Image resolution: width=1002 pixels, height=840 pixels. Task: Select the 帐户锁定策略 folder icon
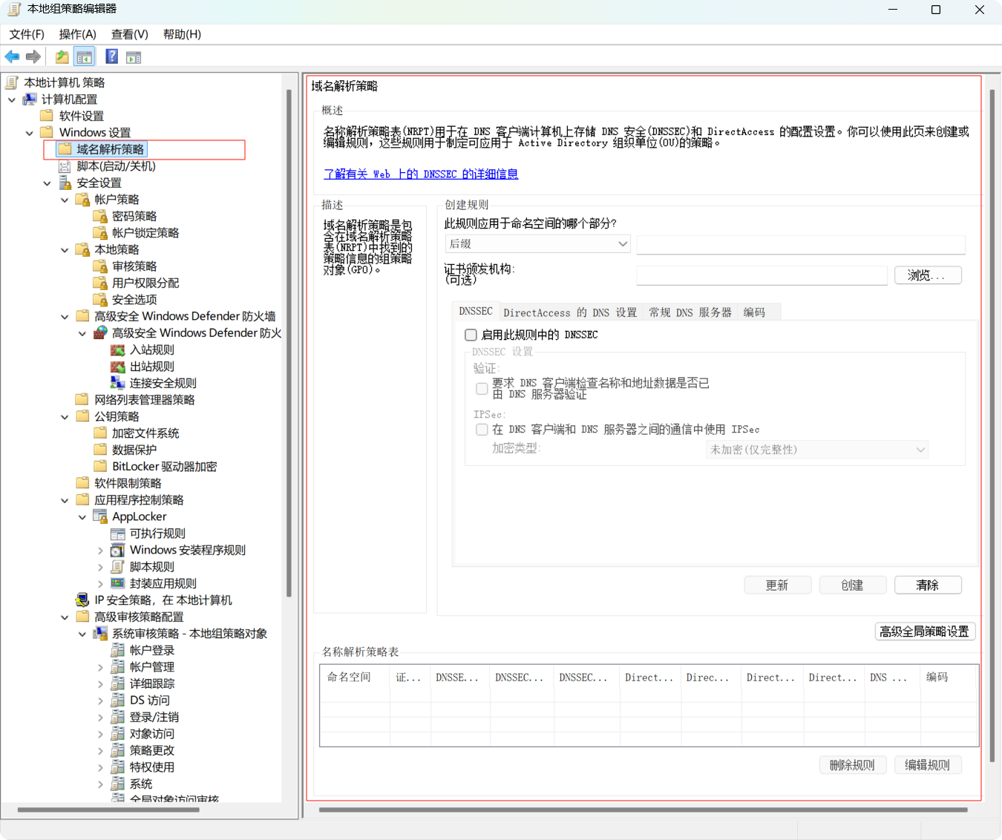100,233
